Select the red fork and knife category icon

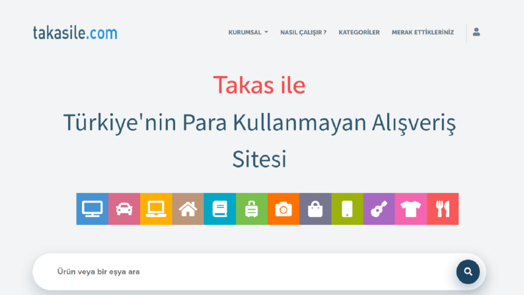443,209
